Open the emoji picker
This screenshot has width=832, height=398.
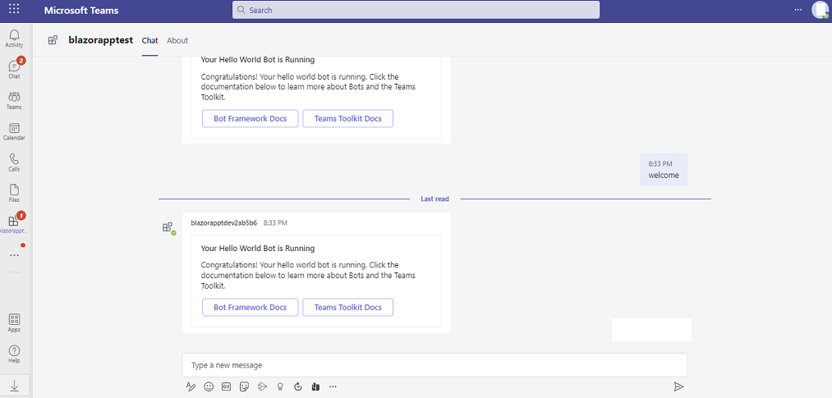(209, 387)
